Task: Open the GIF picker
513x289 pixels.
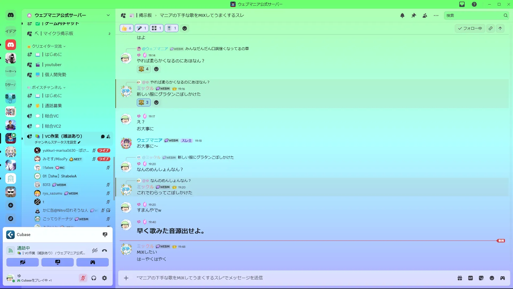Action: click(x=471, y=278)
